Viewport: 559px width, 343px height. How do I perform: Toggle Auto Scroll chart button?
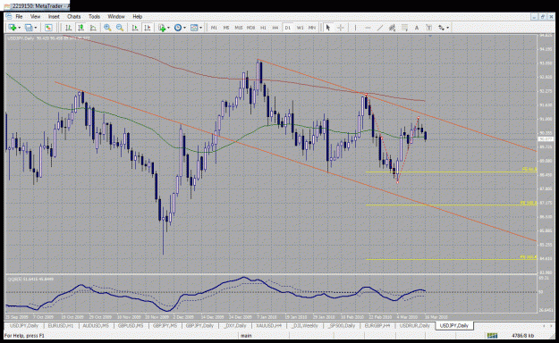coord(135,28)
